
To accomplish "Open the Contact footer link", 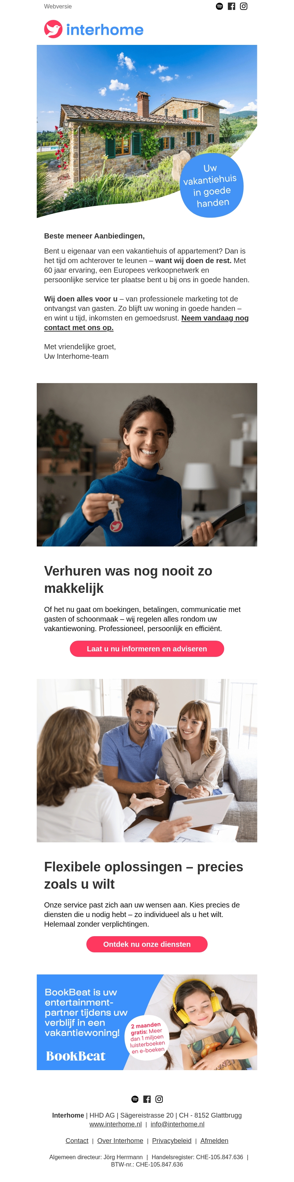I will tap(77, 1141).
